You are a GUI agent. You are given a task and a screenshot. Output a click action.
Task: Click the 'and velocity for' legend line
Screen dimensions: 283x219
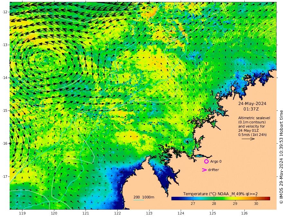coord(251,126)
